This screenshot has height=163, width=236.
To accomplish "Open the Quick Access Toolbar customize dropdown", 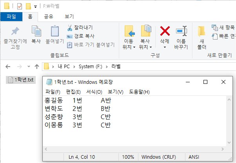I will (35, 7).
